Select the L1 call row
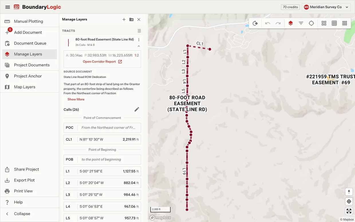This screenshot has height=222, width=355. click(102, 171)
